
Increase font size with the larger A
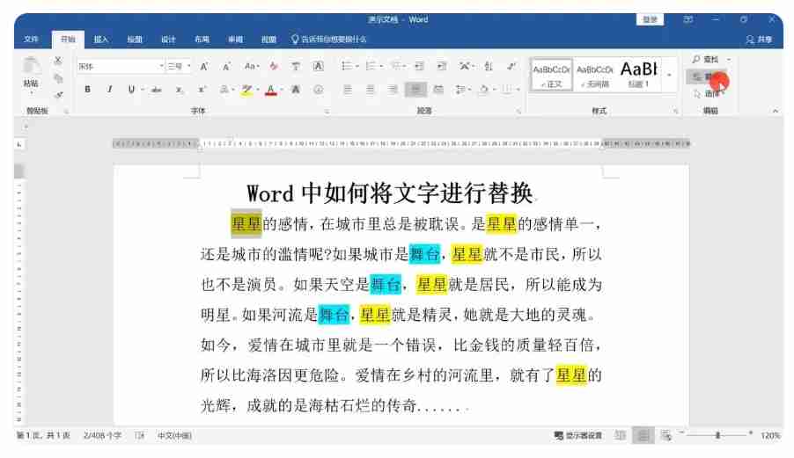[203, 66]
